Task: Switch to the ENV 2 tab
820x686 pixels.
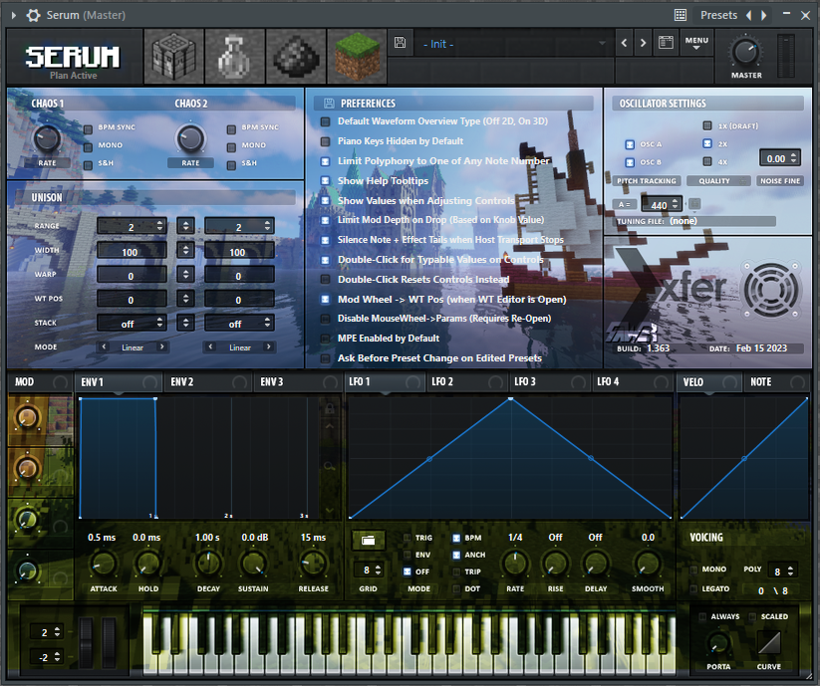Action: click(x=182, y=382)
